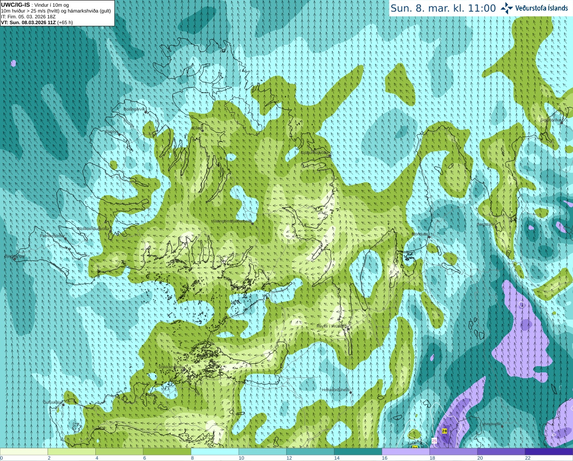Click the UWC/IG-IS model title line
Viewport: 573px width, 461px height.
[35, 5]
